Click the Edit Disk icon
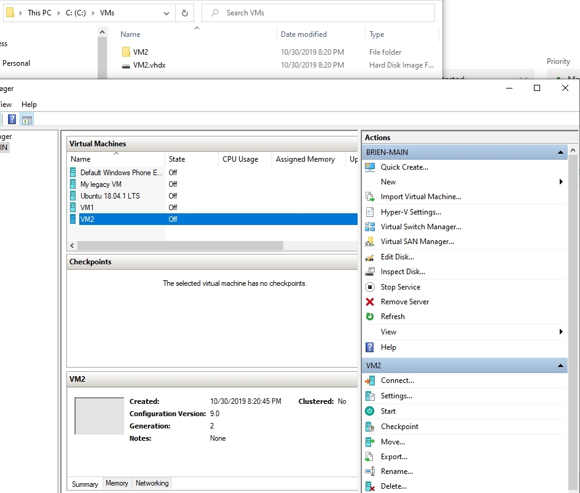 (x=369, y=257)
